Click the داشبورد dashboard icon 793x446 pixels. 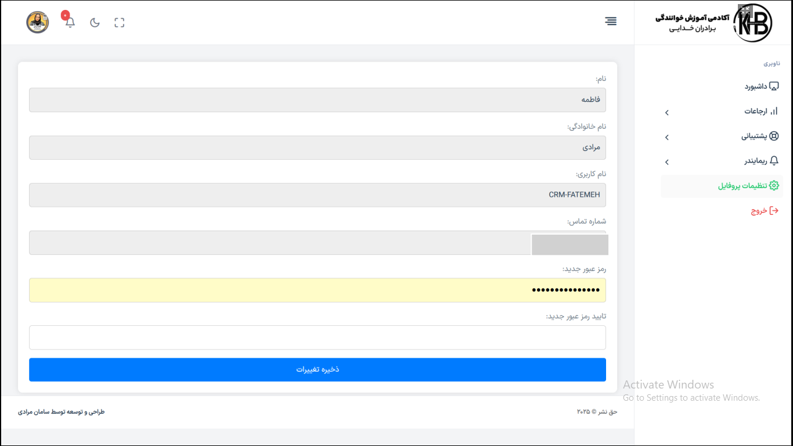tap(773, 87)
